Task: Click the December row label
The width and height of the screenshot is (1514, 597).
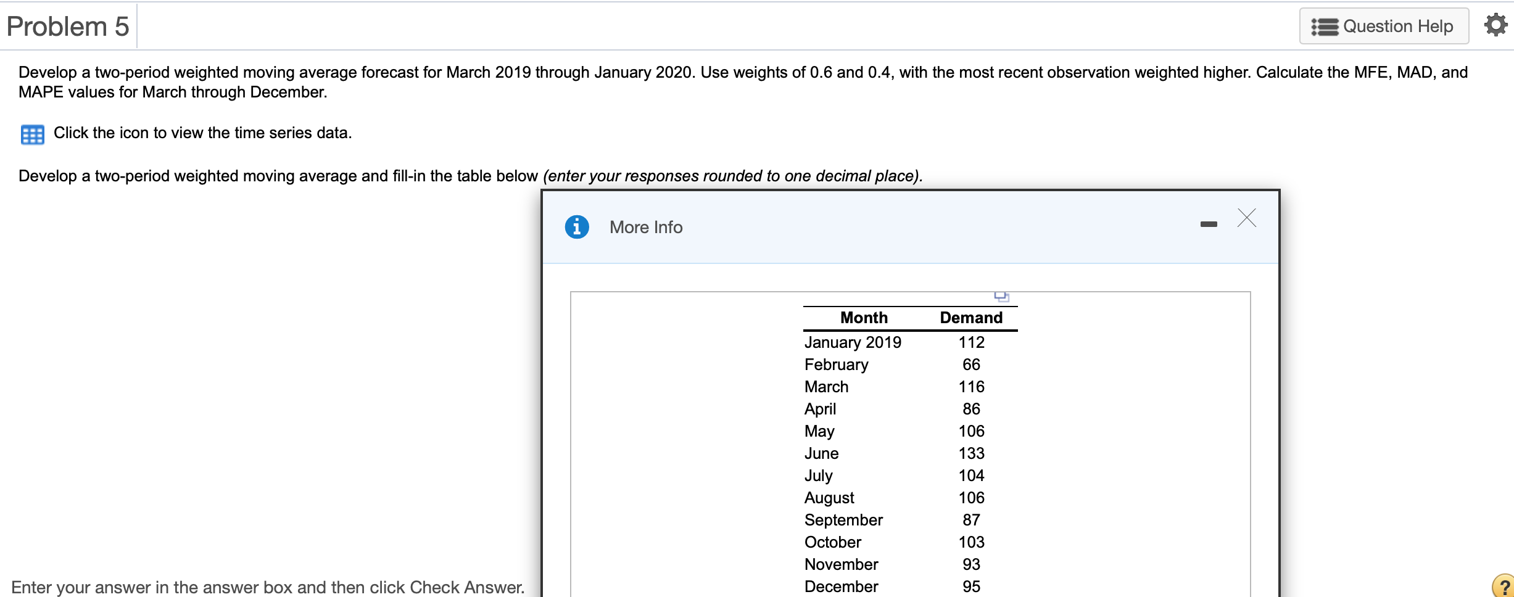Action: pos(841,587)
